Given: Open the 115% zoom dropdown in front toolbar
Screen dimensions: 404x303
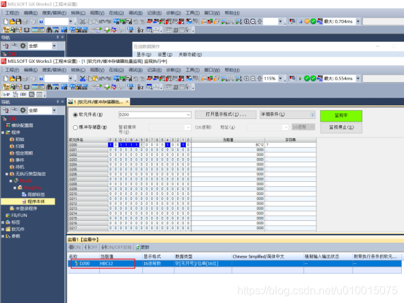Looking at the screenshot, I should click(280, 79).
